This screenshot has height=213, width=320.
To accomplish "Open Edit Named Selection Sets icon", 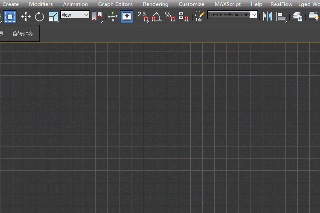I will (199, 17).
